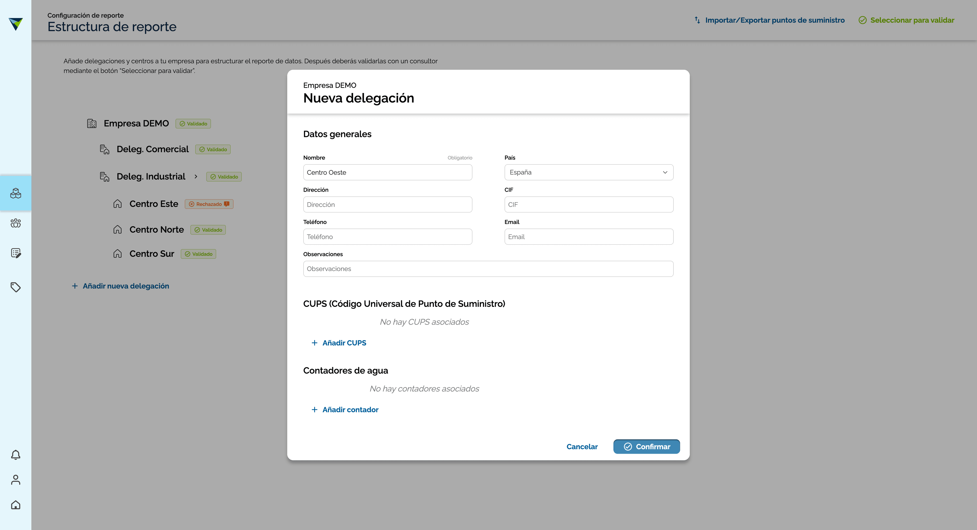Click Añadir contador
The width and height of the screenshot is (977, 530).
(x=345, y=410)
